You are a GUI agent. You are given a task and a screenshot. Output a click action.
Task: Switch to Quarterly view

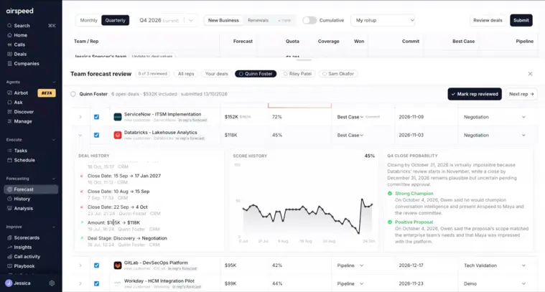pos(116,21)
